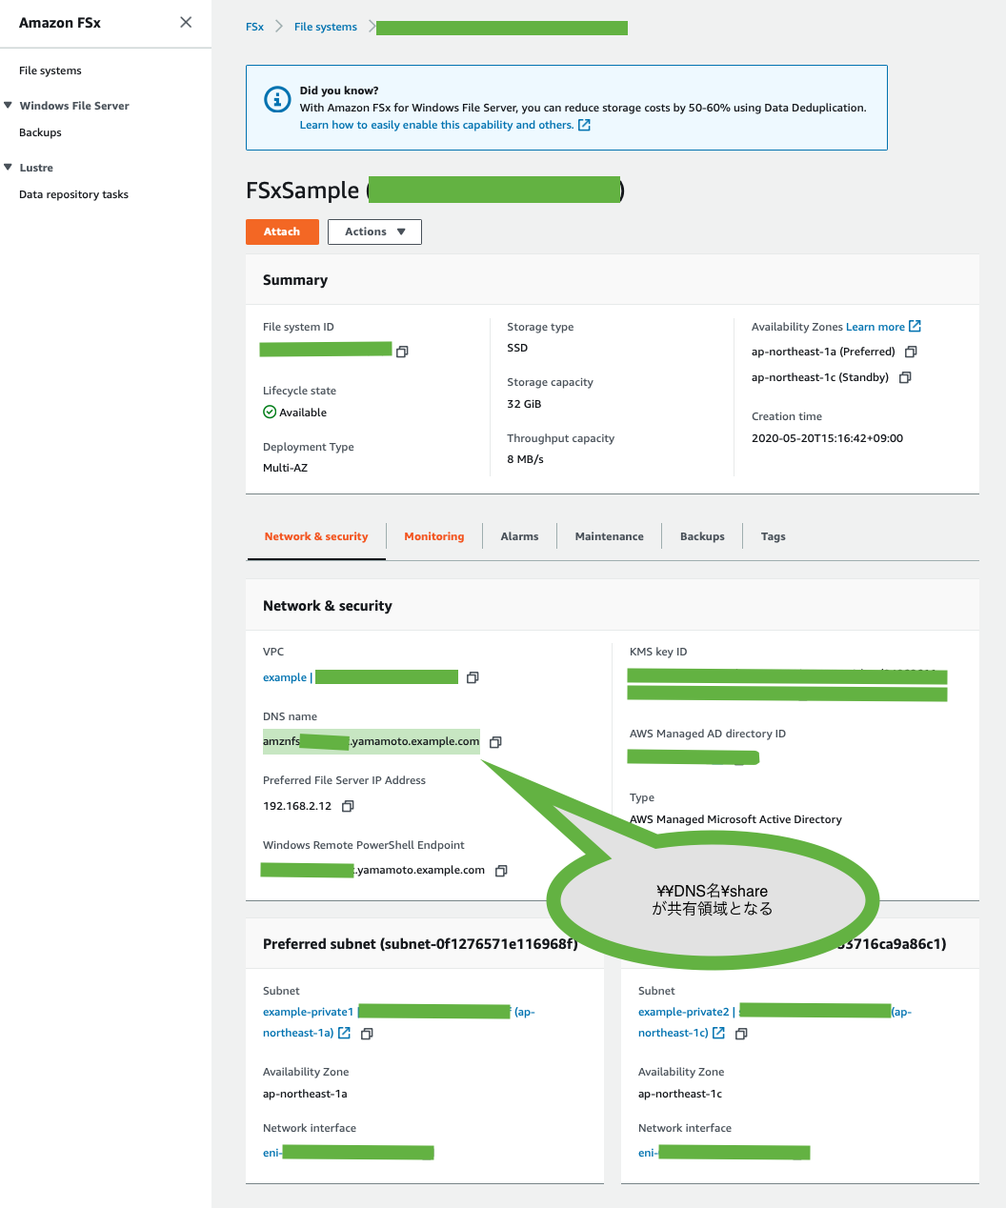The width and height of the screenshot is (1006, 1208).
Task: Copy ap-northeast-1c Standby availability zone
Action: (x=905, y=377)
